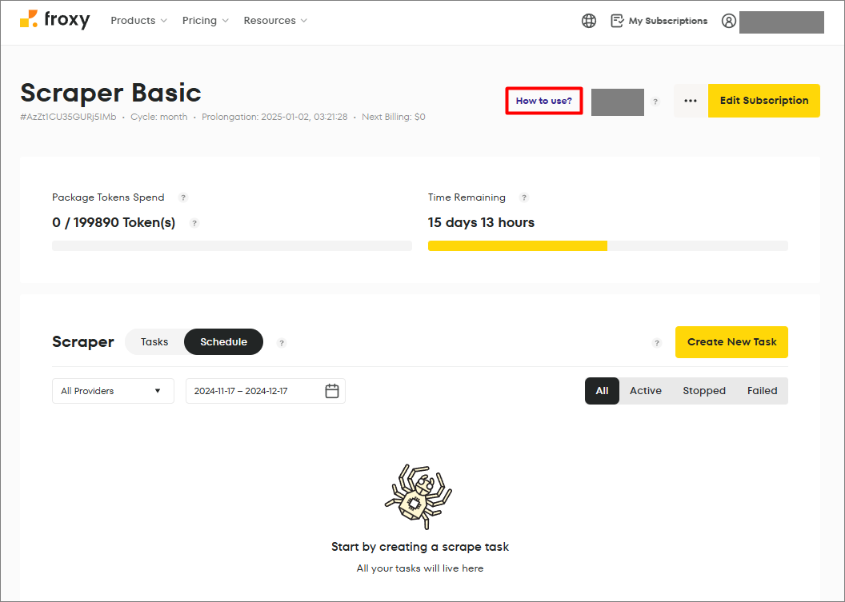Viewport: 845px width, 602px height.
Task: Switch to Tasks view
Action: point(154,342)
